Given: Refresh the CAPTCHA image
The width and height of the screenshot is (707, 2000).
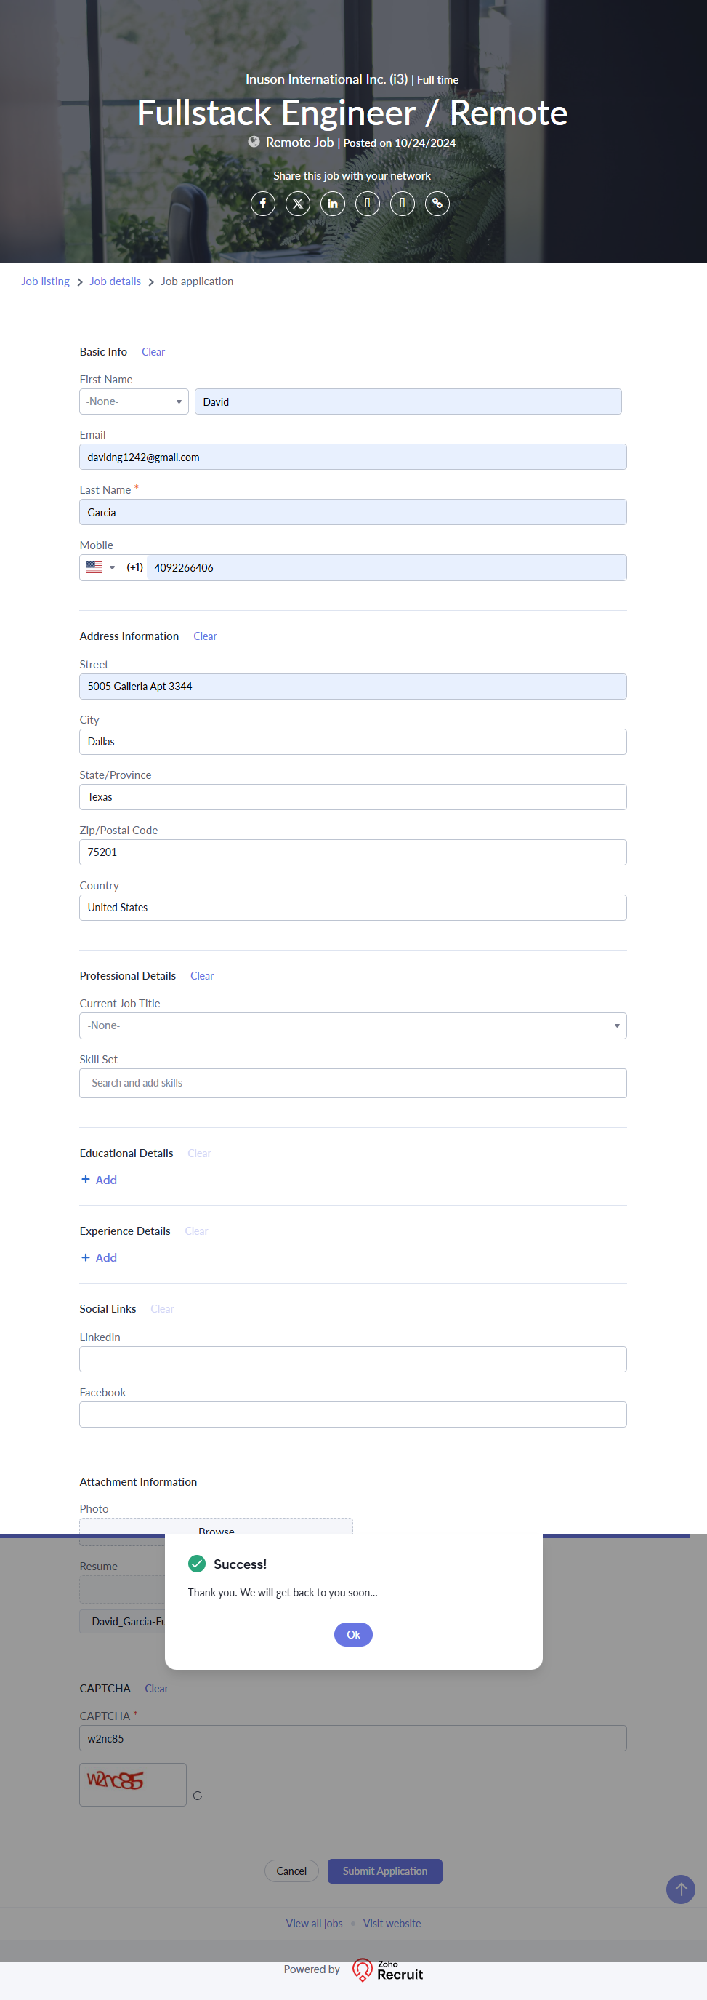Looking at the screenshot, I should 198,1795.
